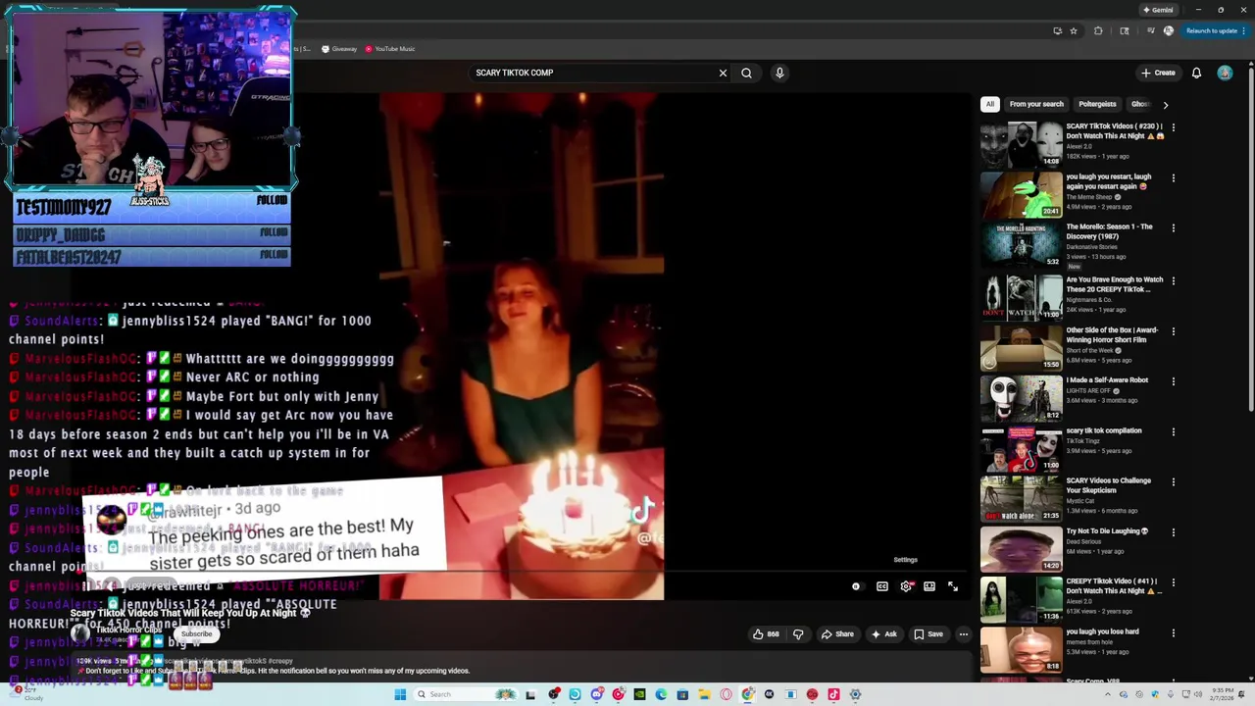Open options for 'Are You Brave Enough' video

(1173, 281)
